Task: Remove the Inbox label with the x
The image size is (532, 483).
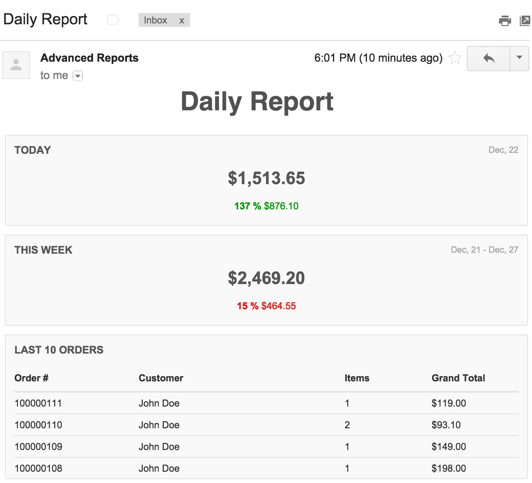Action: pos(182,20)
